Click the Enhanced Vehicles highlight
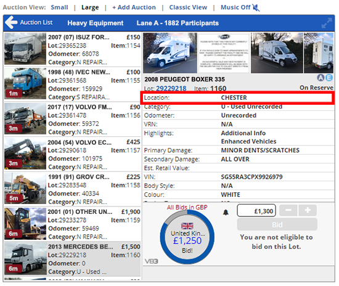Viewport: 339px width, 286px height. pyautogui.click(x=248, y=141)
